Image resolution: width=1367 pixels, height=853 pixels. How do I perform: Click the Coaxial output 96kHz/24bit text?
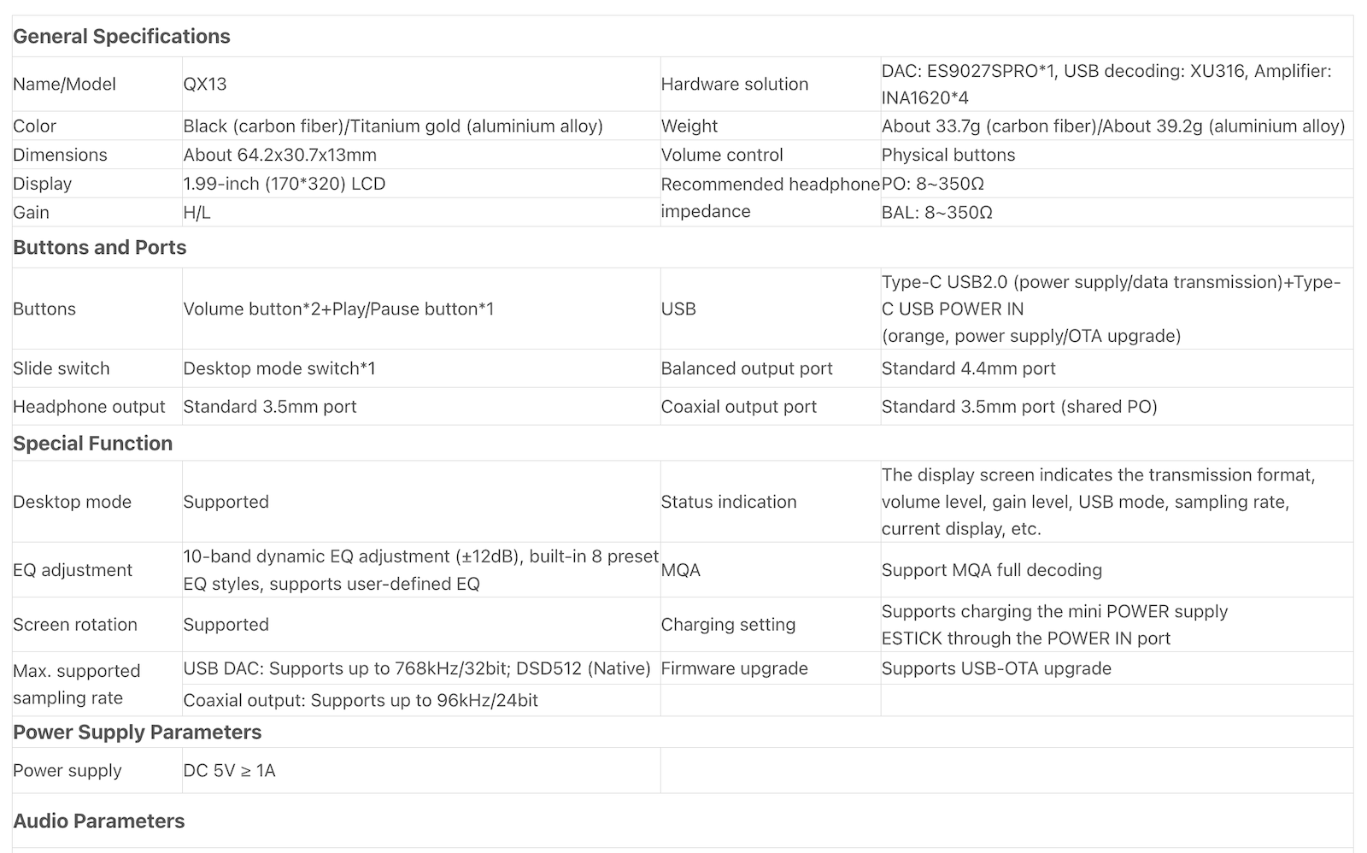coord(361,701)
